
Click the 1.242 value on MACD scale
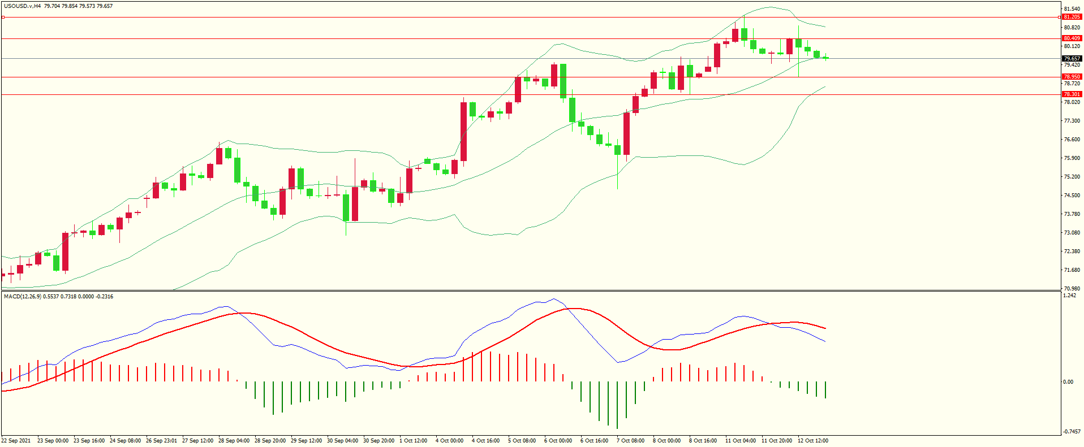point(1069,296)
